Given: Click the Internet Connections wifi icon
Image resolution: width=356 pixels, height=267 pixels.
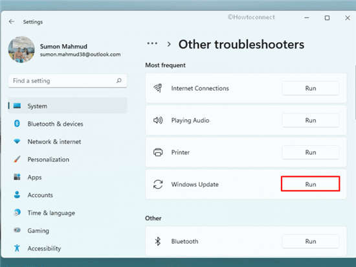Looking at the screenshot, I should click(158, 88).
